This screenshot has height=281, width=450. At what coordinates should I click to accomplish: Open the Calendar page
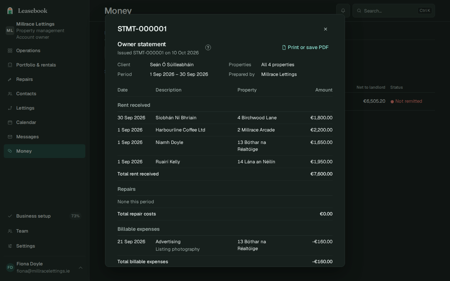[x=44, y=122]
